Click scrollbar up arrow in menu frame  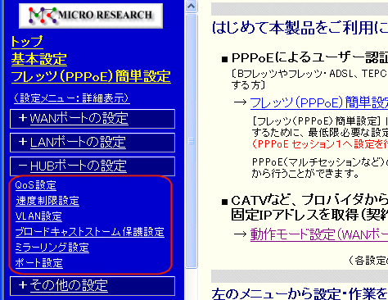[192, 6]
